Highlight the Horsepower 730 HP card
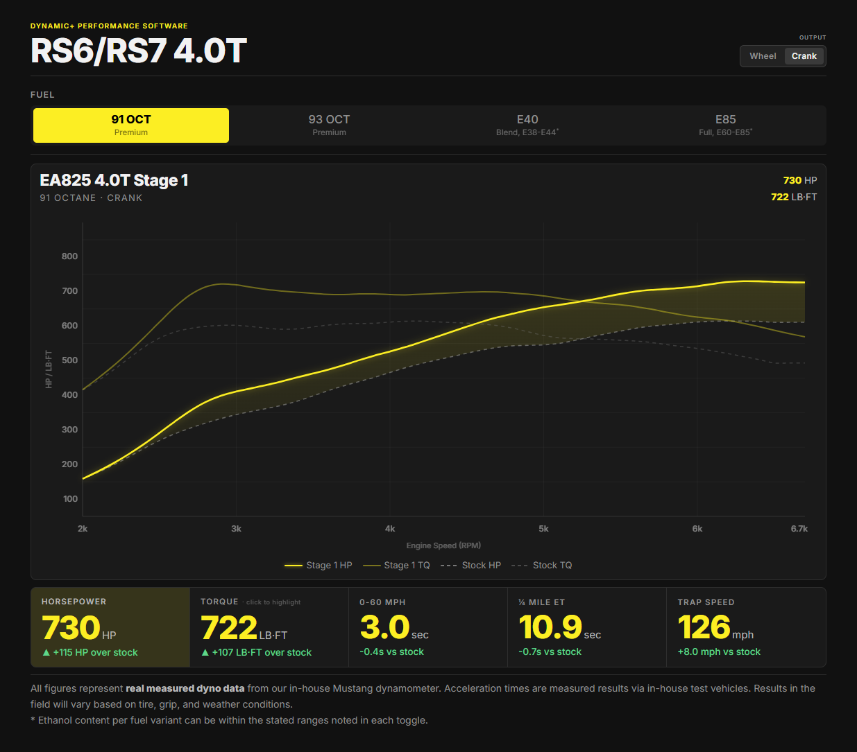 pyautogui.click(x=110, y=627)
